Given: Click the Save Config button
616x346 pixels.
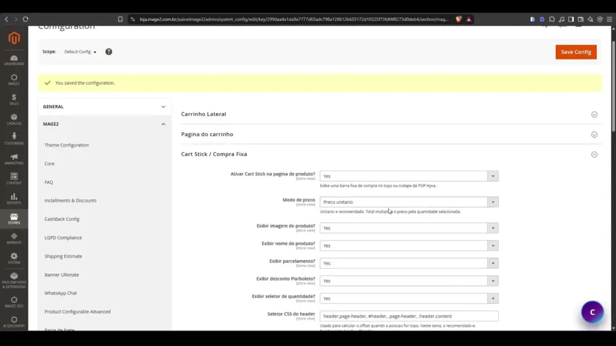Looking at the screenshot, I should [576, 52].
